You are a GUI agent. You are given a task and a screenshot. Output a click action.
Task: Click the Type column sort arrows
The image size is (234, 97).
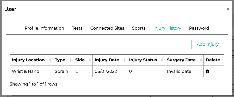pos(70,60)
